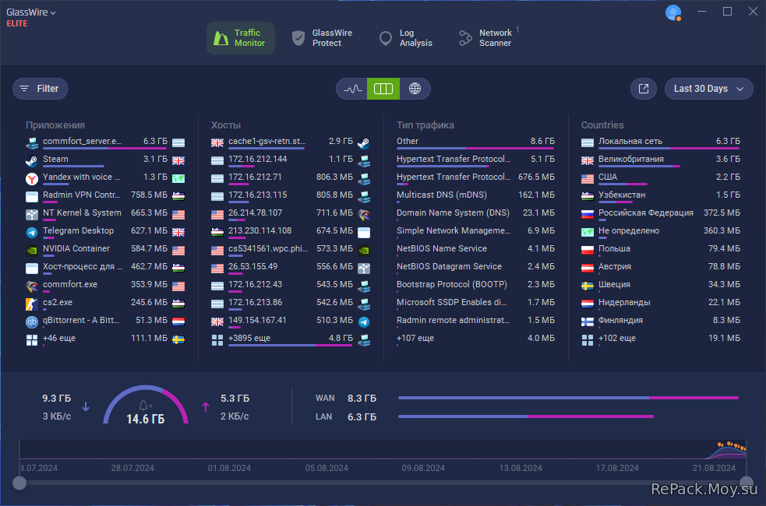Select the columns usage view toggle
The width and height of the screenshot is (766, 506).
pyautogui.click(x=383, y=89)
